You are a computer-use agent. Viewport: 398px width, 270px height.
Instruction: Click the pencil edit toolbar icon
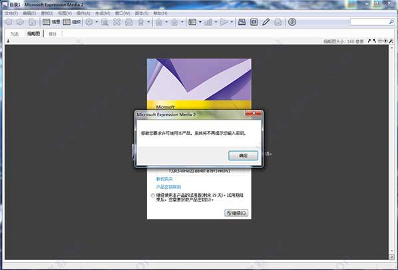[x=266, y=22]
